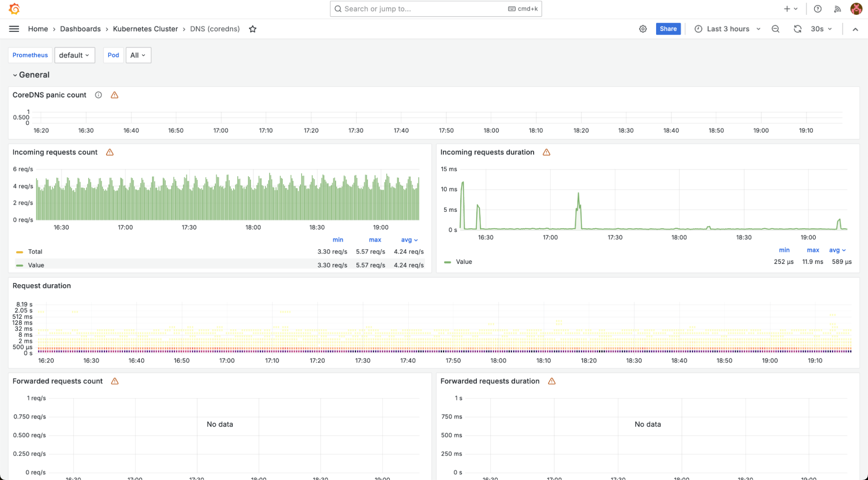
Task: Go to Dashboards breadcrumb
Action: [80, 29]
